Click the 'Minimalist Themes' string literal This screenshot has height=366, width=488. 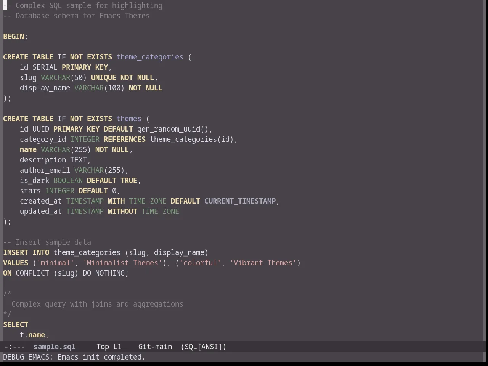click(122, 263)
